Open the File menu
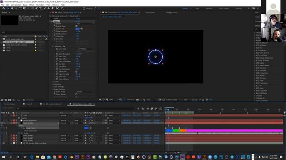The width and height of the screenshot is (286, 160). [2, 5]
